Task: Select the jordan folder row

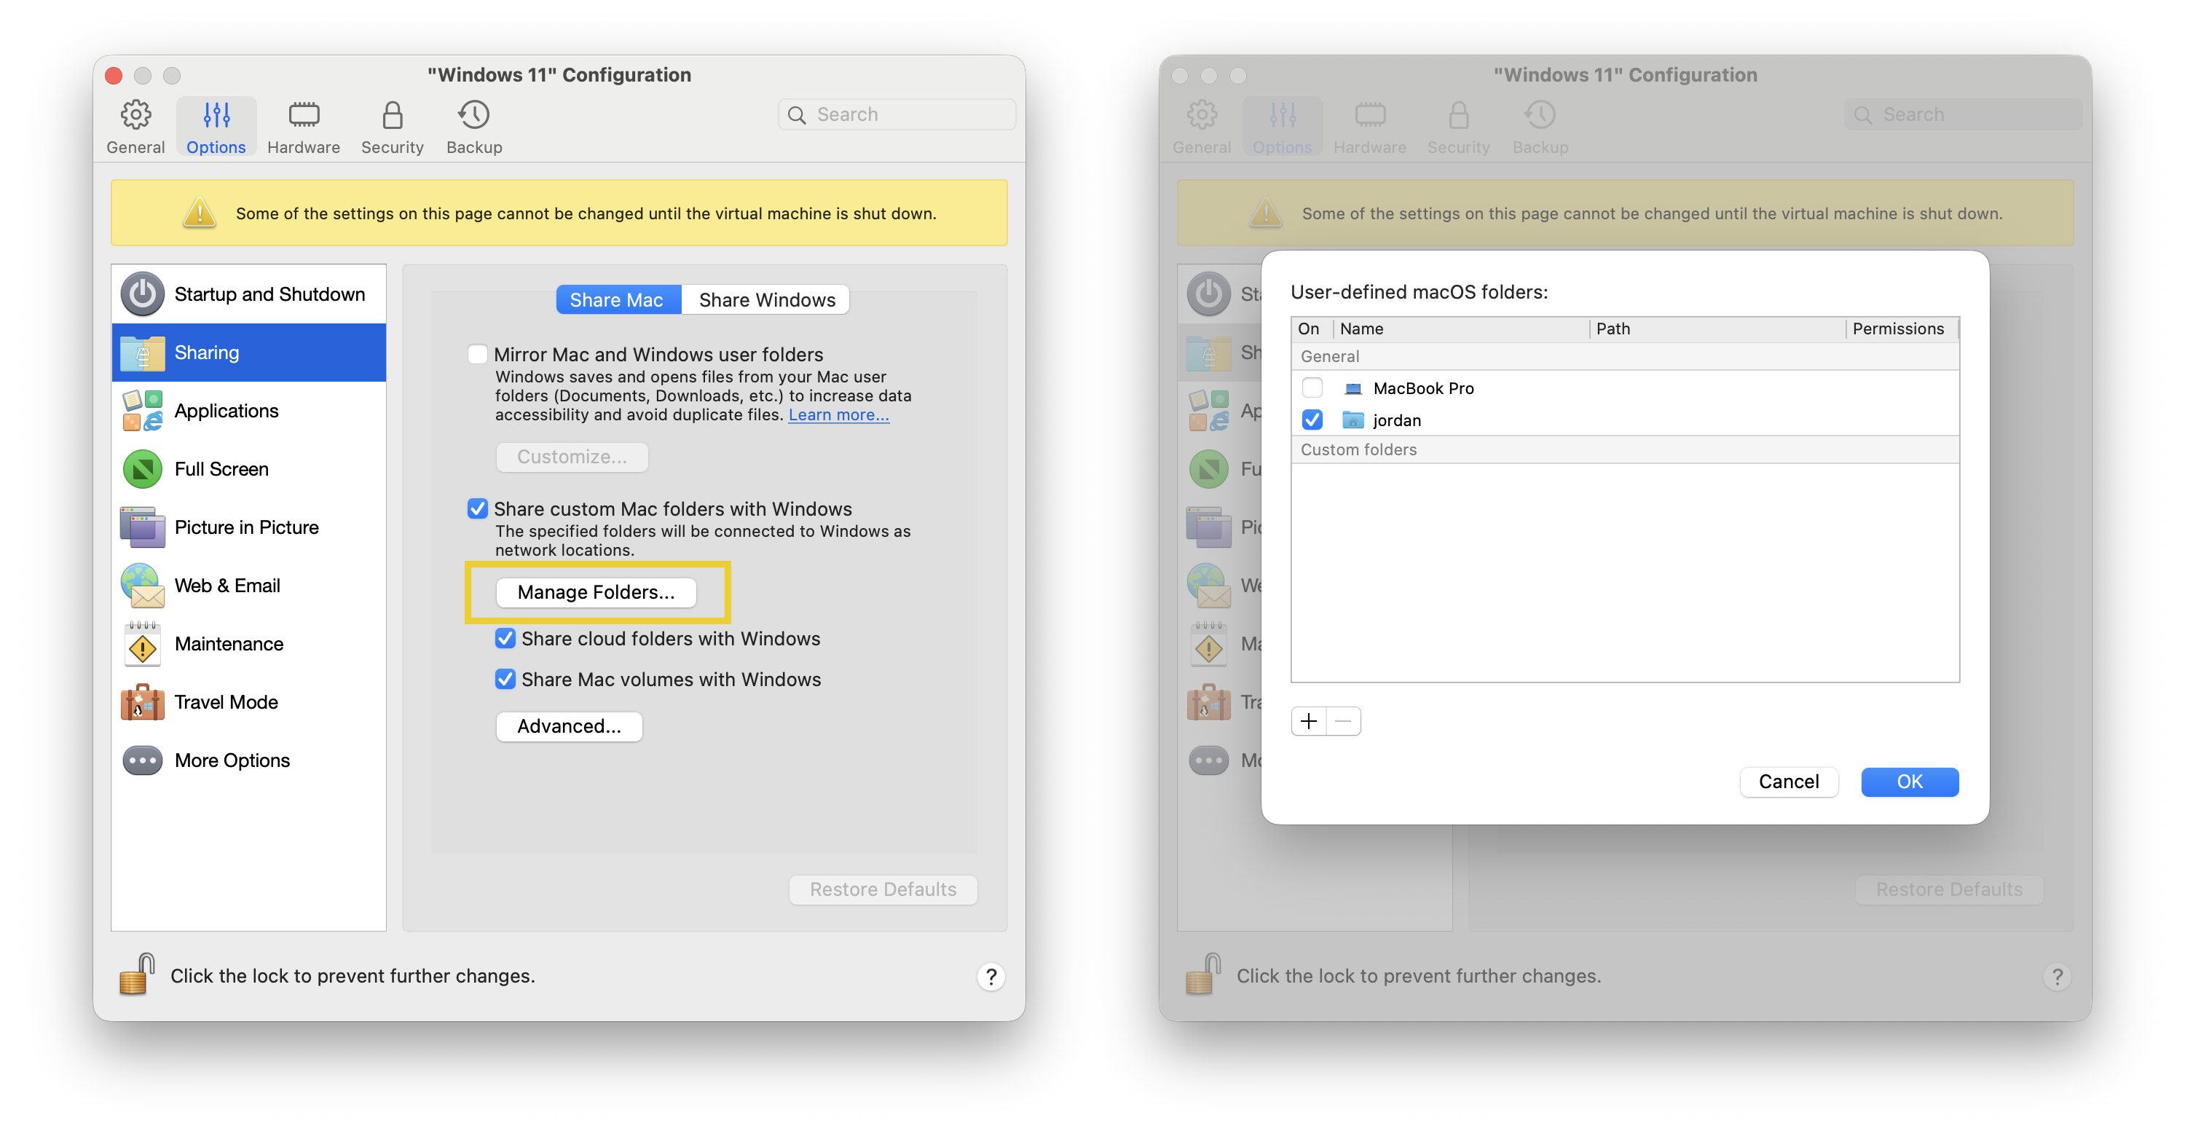Action: pos(1625,420)
